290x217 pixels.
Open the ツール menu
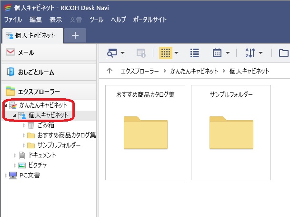coord(96,20)
